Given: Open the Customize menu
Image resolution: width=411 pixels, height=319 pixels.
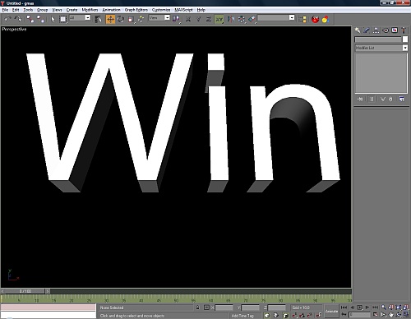Looking at the screenshot, I should pos(161,10).
